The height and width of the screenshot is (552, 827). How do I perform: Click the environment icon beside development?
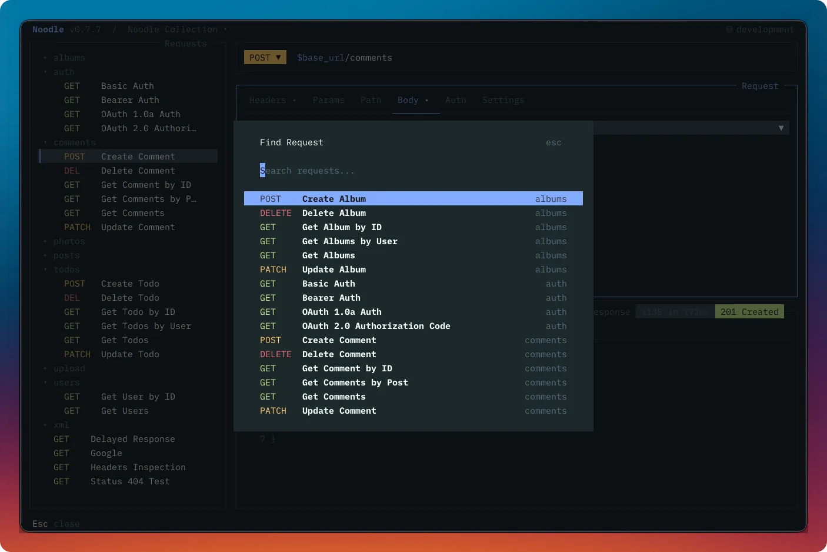coord(729,29)
